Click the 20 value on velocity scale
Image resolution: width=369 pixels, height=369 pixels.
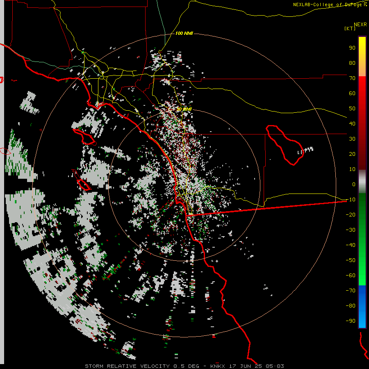coord(352,154)
